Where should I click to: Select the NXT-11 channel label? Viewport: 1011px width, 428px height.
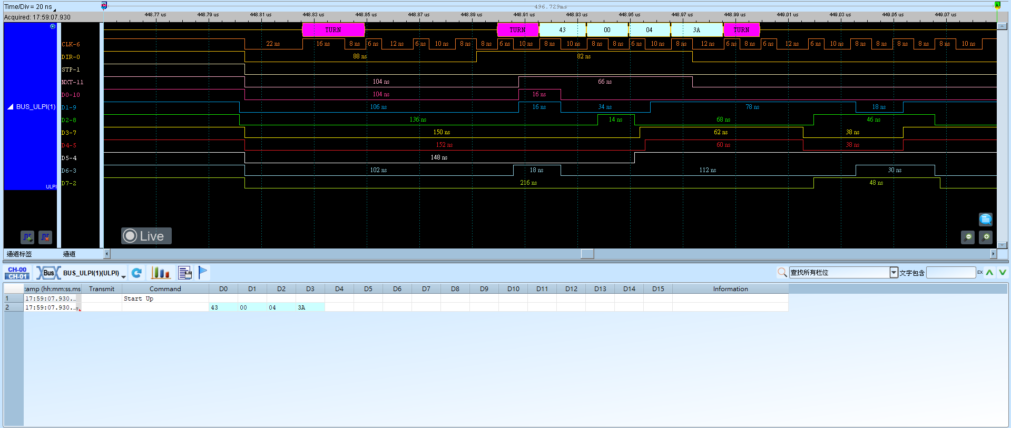point(73,82)
